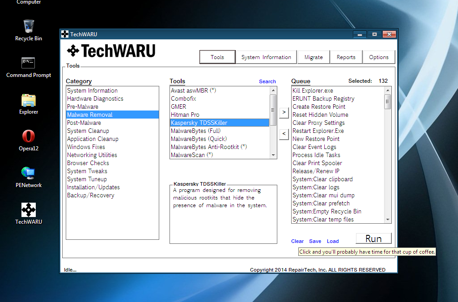Select System:Empty Recycle Bin queue item
The height and width of the screenshot is (302, 458).
(338, 212)
